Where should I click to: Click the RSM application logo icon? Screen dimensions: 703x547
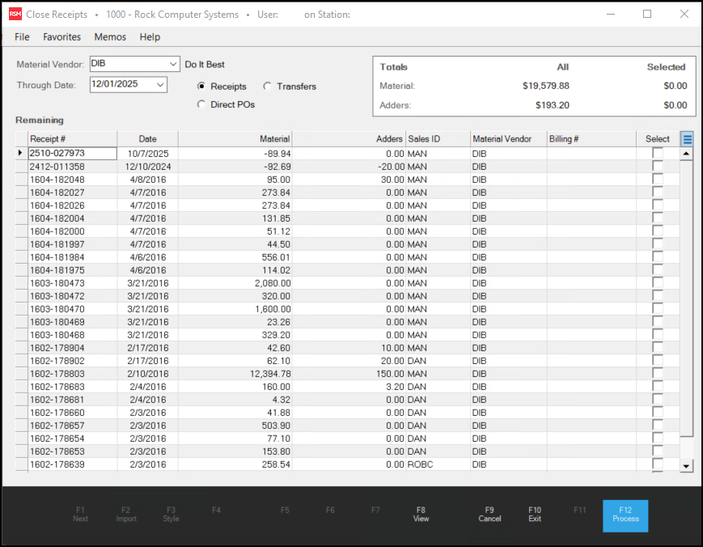point(15,14)
